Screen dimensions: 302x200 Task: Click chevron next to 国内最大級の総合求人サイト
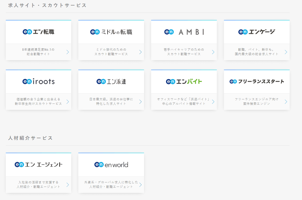286,52
